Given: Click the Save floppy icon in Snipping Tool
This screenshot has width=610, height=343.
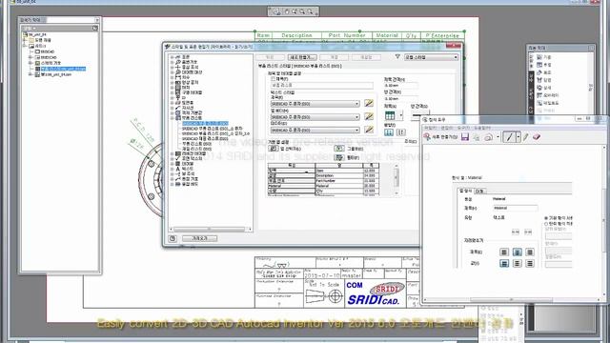Looking at the screenshot, I should coord(465,137).
